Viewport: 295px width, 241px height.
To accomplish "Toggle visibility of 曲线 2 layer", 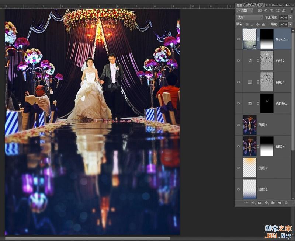I will [x=239, y=60].
